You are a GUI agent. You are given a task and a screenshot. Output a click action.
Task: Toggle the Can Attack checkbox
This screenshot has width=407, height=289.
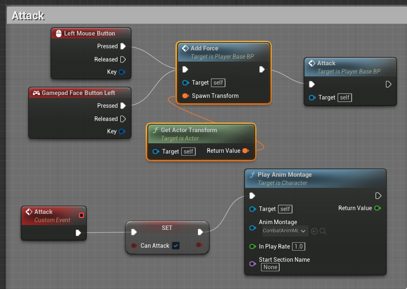pos(176,246)
